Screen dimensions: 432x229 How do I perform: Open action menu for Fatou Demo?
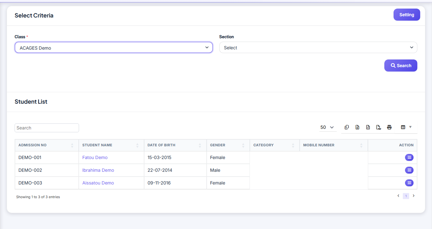click(409, 157)
